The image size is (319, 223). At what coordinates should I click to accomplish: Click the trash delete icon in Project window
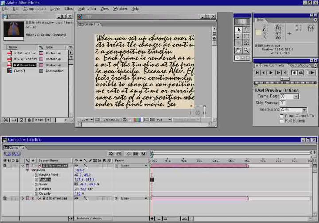[x=29, y=120]
